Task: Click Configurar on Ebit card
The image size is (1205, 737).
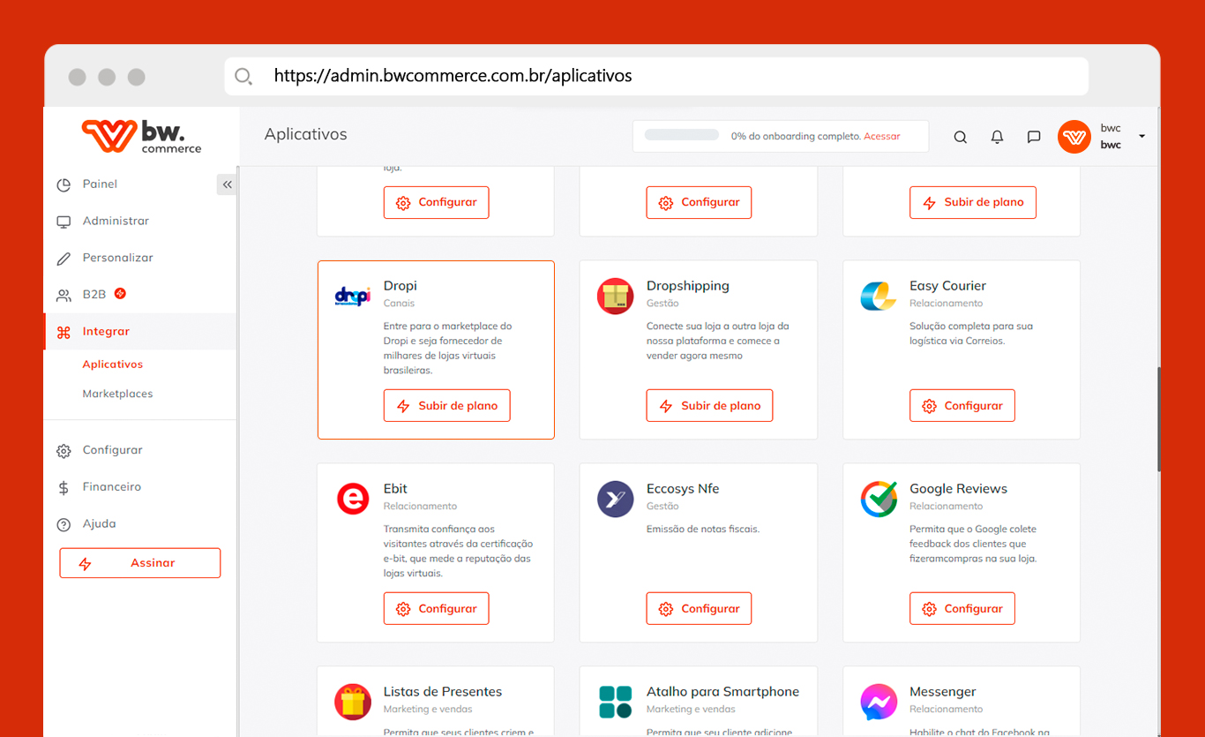Action: coord(436,609)
